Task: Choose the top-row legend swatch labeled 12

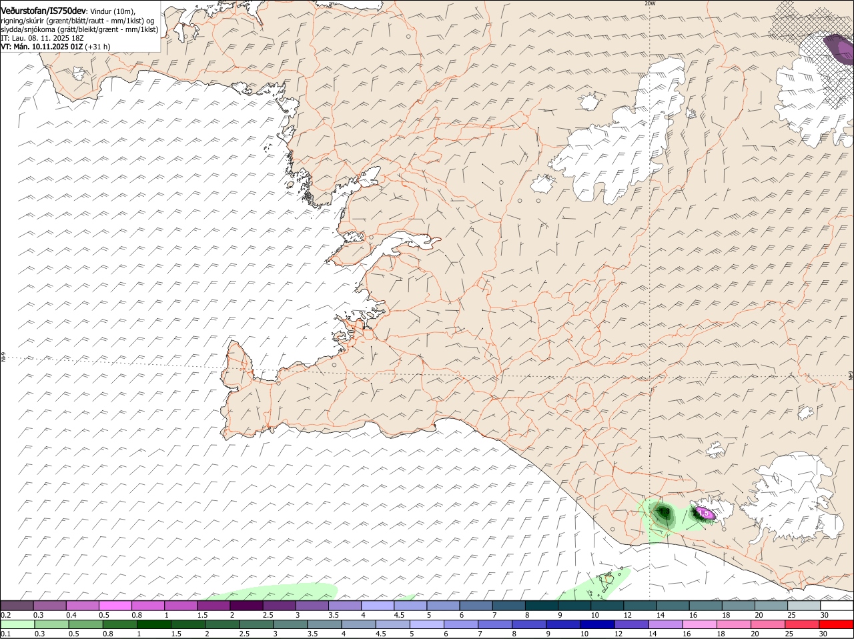Action: coord(640,606)
